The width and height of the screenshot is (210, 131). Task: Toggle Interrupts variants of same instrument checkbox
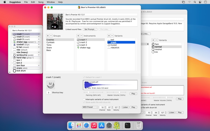[84, 99]
